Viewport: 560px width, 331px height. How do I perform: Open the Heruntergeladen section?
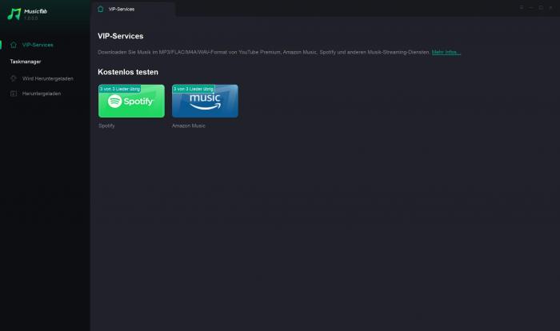pos(42,94)
